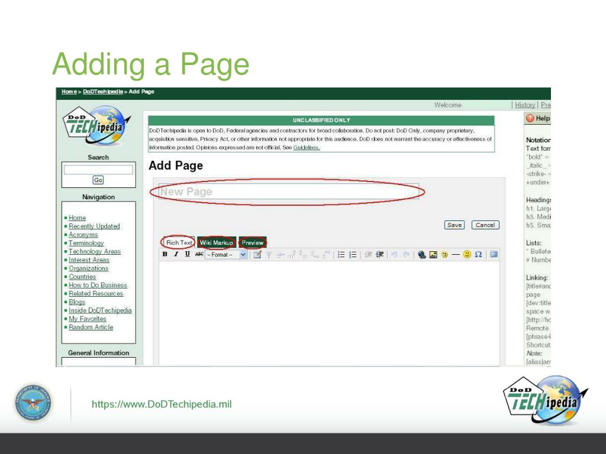This screenshot has width=606, height=454.
Task: Insert a numbered list
Action: tap(353, 254)
